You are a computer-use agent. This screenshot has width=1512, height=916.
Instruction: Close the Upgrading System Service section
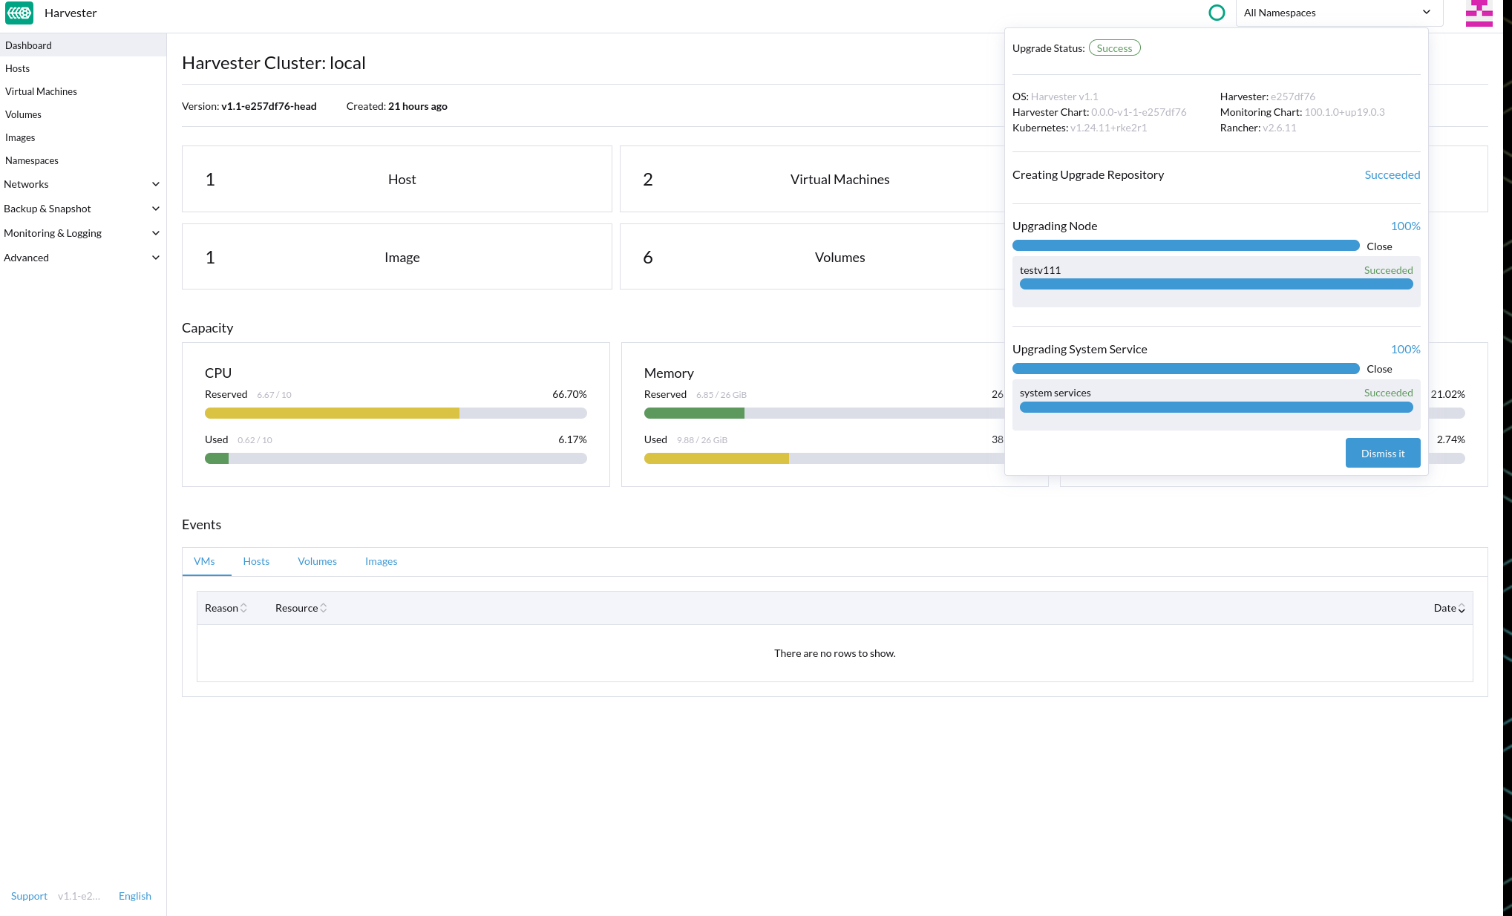(x=1379, y=369)
